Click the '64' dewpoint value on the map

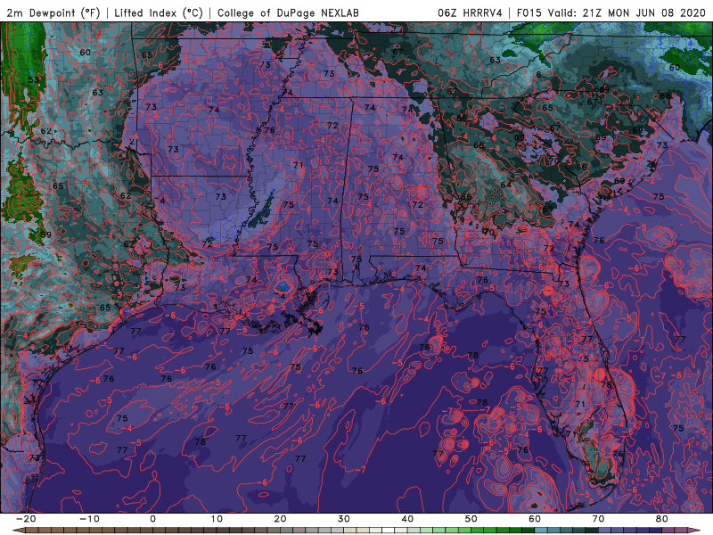(x=505, y=185)
